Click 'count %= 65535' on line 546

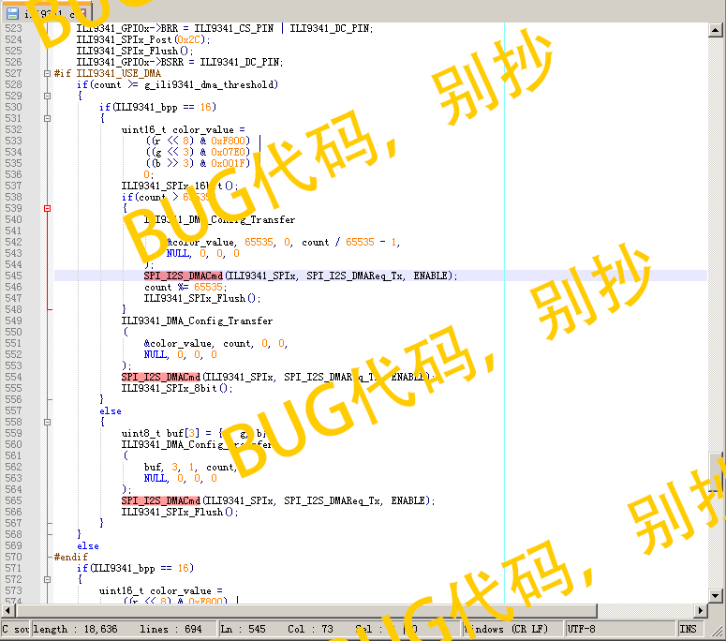[x=184, y=287]
